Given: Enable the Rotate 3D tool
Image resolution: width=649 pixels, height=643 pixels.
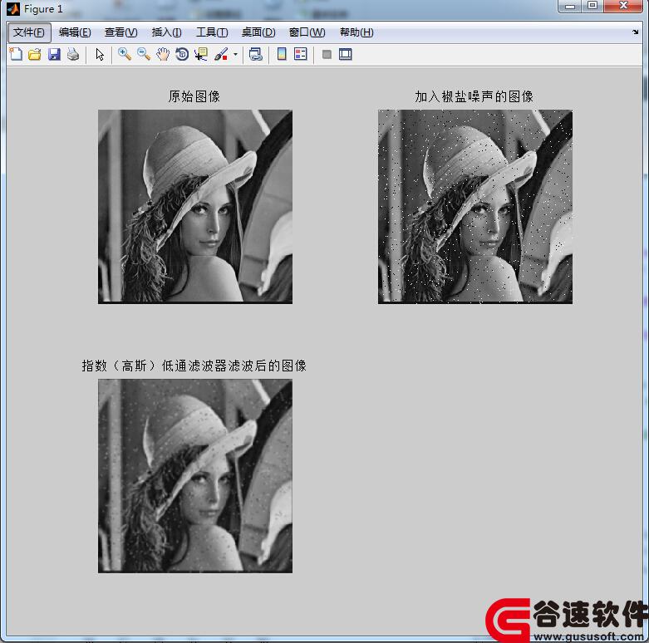Looking at the screenshot, I should point(182,54).
